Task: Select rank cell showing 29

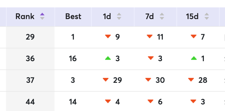Action: pos(30,37)
